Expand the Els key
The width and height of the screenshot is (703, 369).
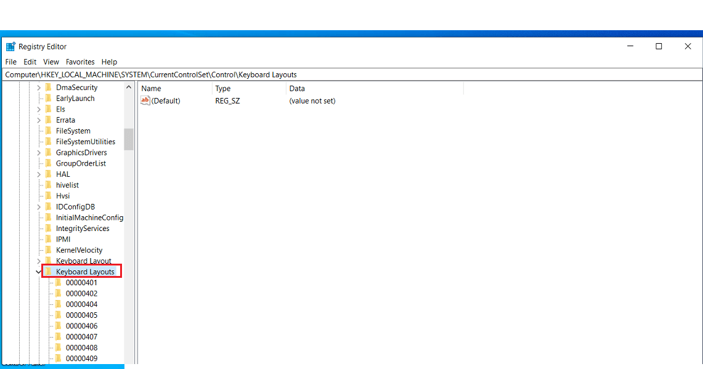[x=39, y=109]
